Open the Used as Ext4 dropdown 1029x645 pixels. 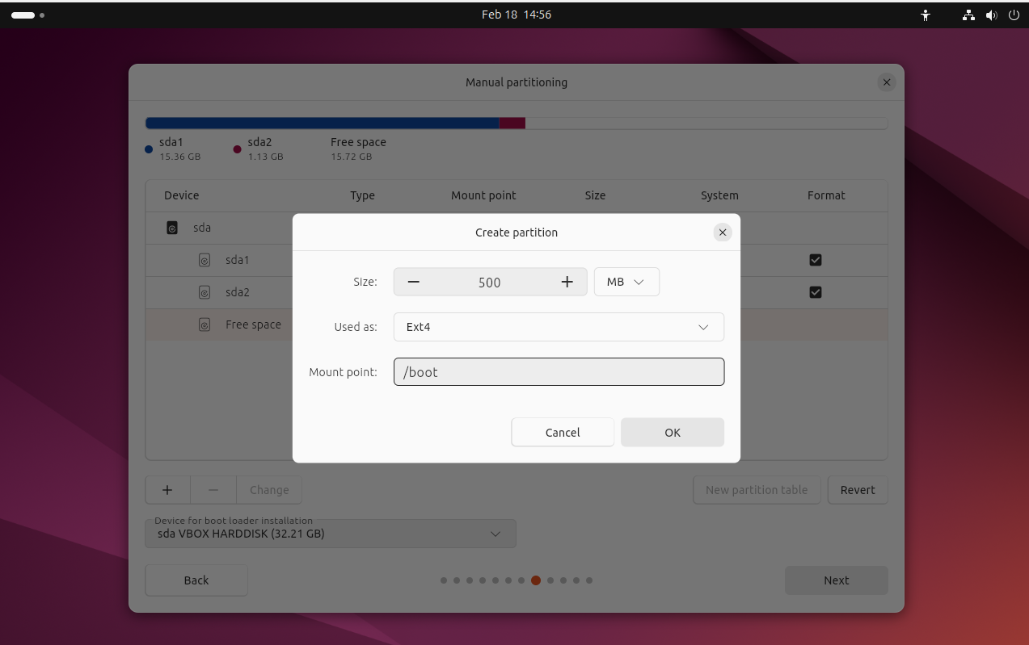click(x=559, y=327)
